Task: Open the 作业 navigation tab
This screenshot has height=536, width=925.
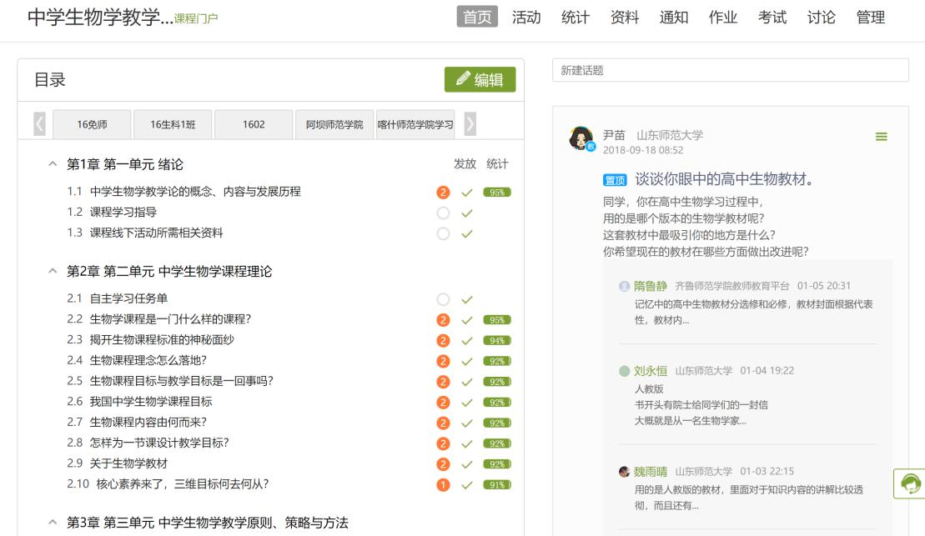Action: point(723,18)
